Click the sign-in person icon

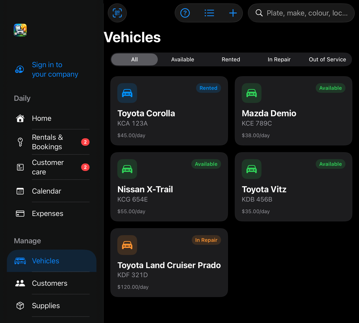pos(20,70)
